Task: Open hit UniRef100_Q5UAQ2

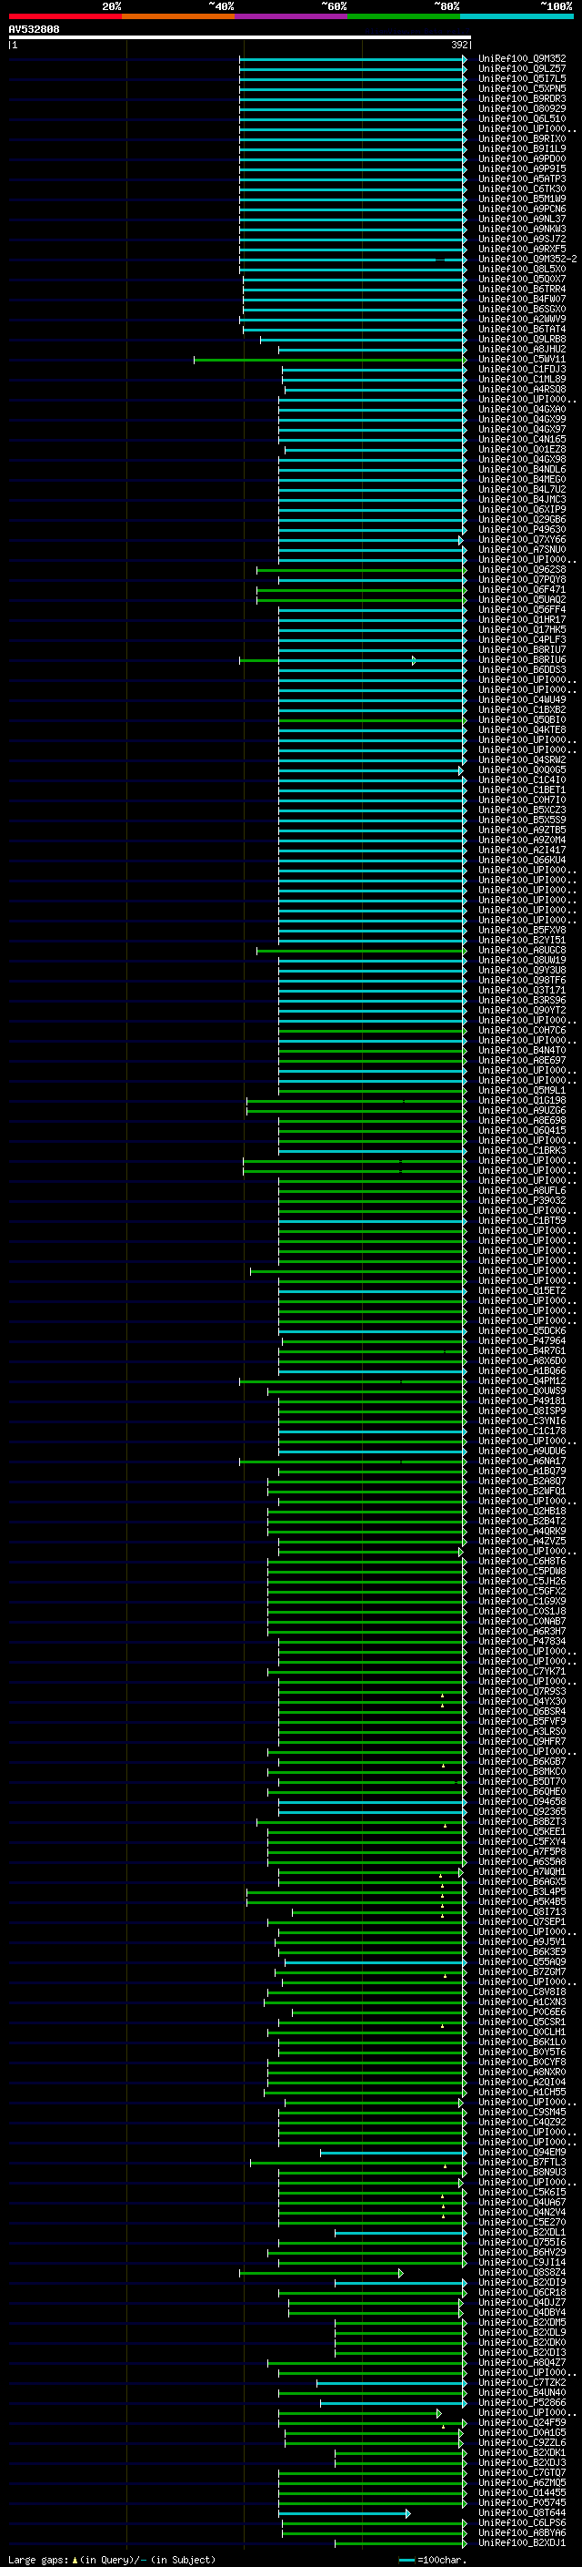Action: [522, 600]
